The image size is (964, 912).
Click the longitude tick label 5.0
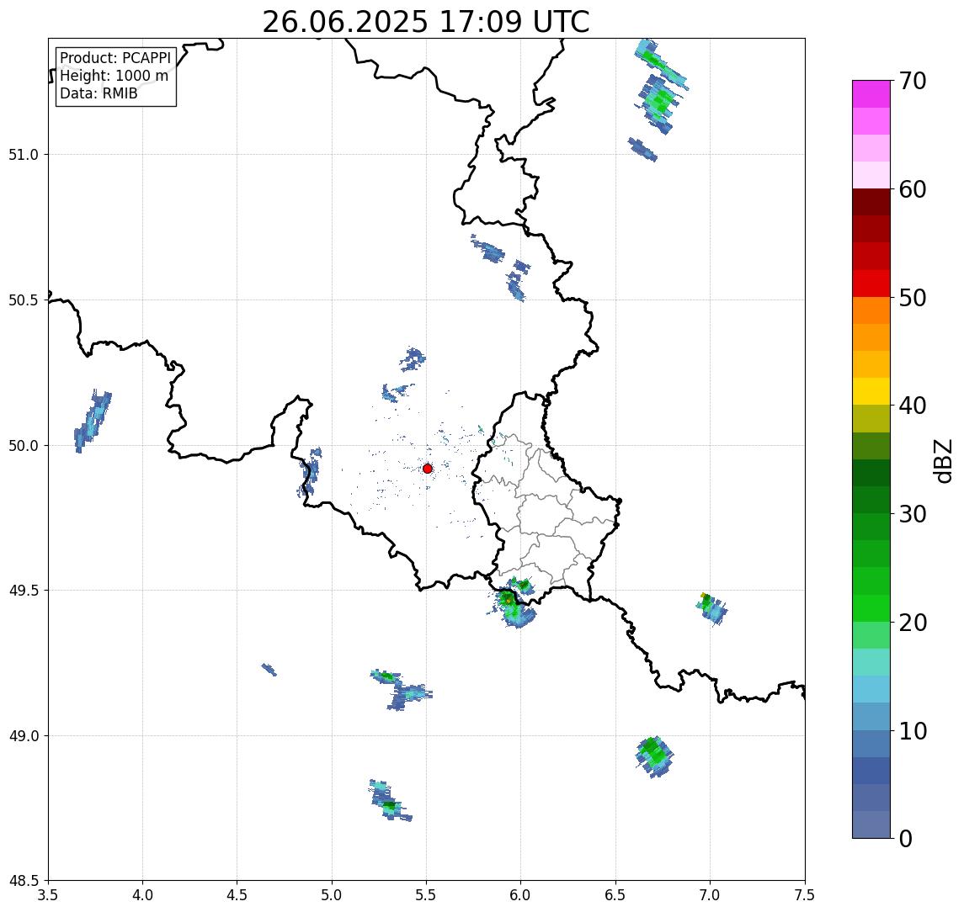[x=332, y=895]
